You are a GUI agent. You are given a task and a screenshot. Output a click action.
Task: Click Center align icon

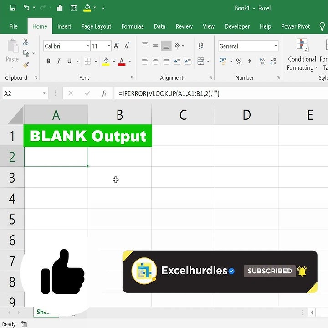[155, 61]
